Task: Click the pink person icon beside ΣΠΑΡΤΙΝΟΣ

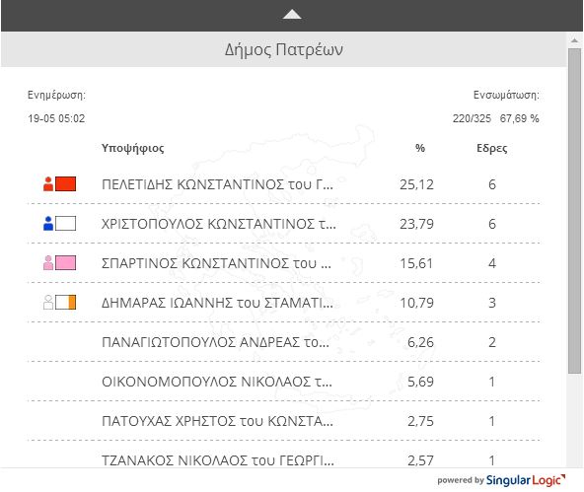Action: coord(48,263)
